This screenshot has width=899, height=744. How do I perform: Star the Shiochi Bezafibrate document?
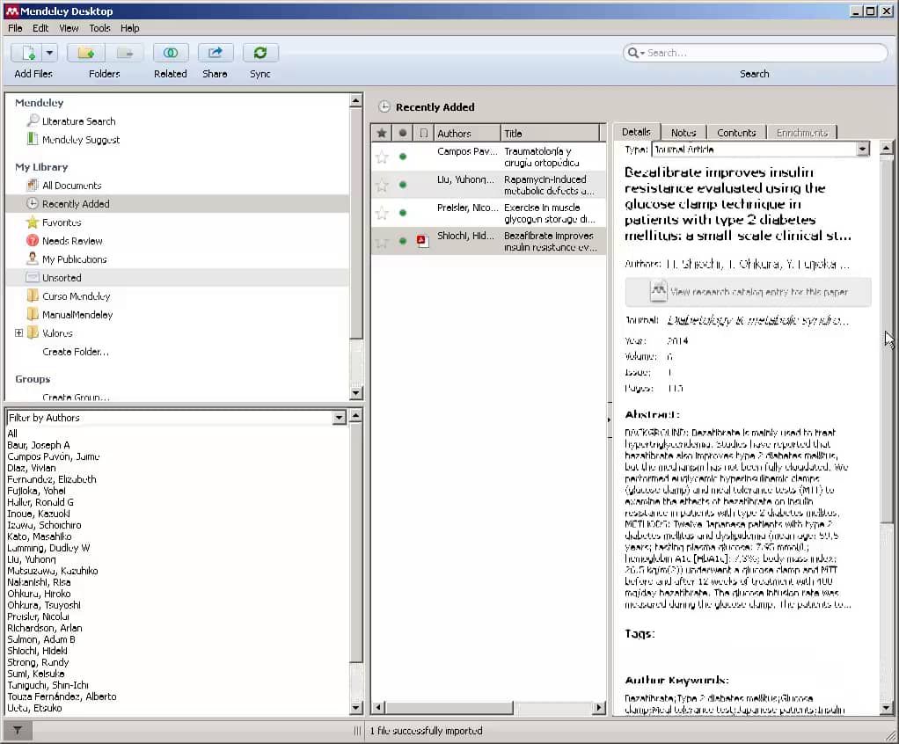[x=382, y=241]
